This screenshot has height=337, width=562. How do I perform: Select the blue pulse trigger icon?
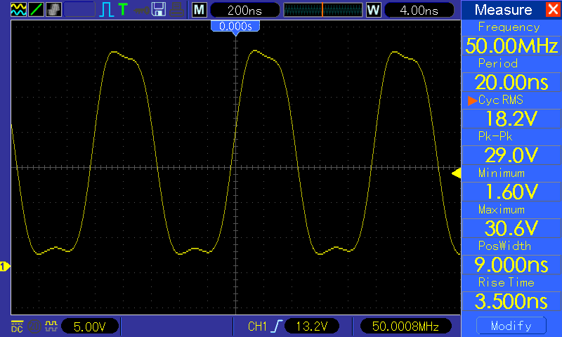(107, 10)
